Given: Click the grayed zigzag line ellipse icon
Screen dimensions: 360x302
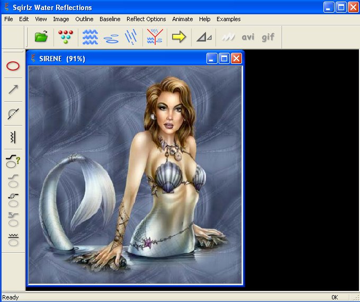Looking at the screenshot, I should click(13, 240).
